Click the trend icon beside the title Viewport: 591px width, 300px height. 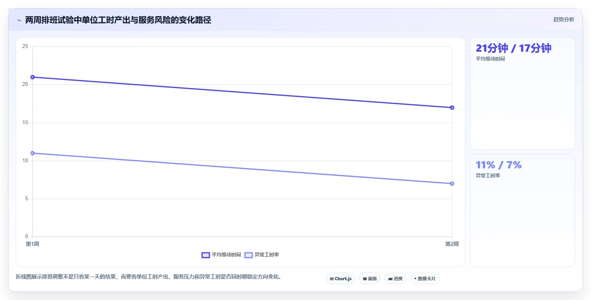point(19,20)
